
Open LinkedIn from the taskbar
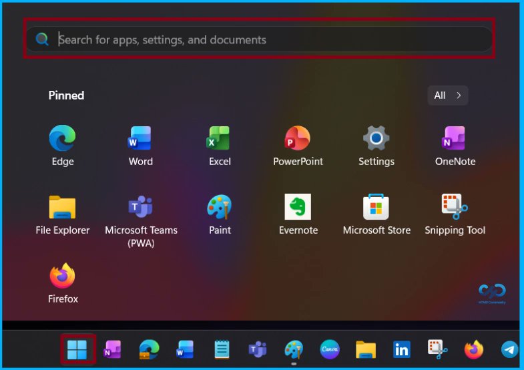402,349
